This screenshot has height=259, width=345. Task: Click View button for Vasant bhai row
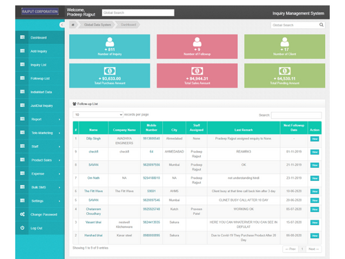coord(315,222)
